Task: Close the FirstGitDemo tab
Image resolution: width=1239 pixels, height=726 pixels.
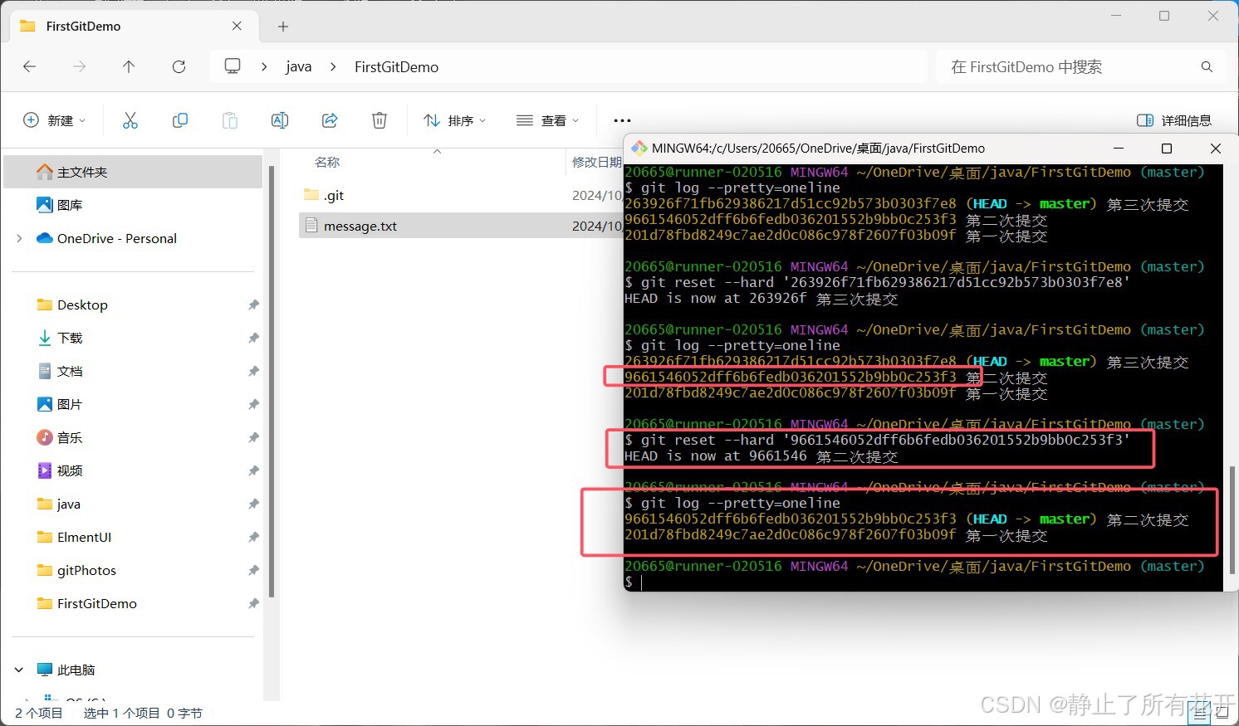Action: click(x=237, y=26)
